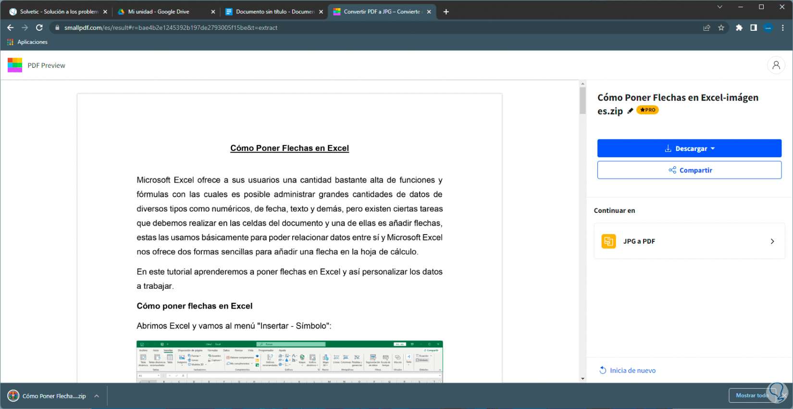
Task: Toggle the browser side panel icon
Action: [754, 28]
